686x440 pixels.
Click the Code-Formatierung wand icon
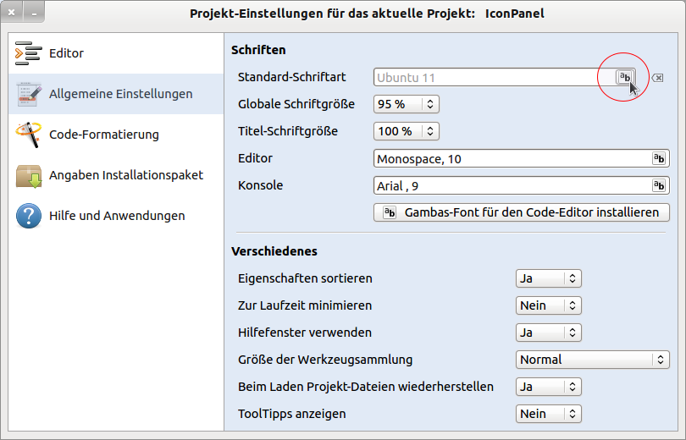coord(28,135)
